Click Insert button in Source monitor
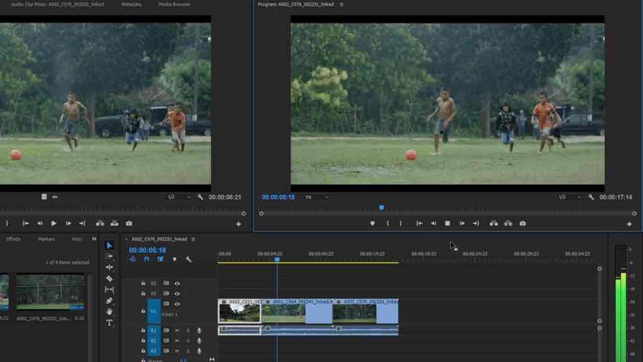The height and width of the screenshot is (362, 643). (100, 224)
